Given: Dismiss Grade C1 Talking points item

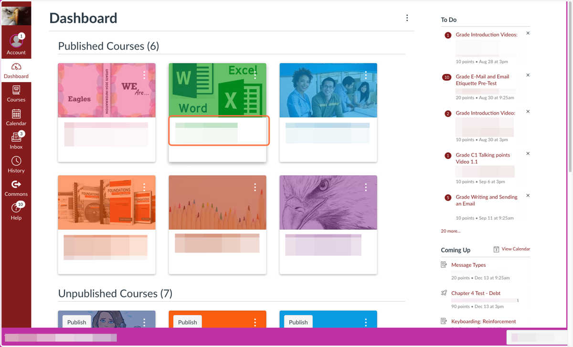Looking at the screenshot, I should click(528, 154).
